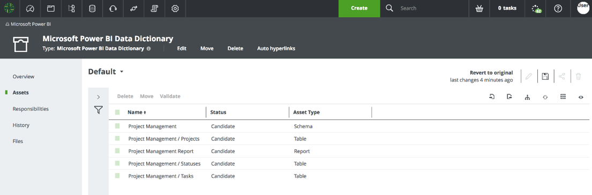Open the Project Management Schema asset name
The height and width of the screenshot is (195, 592).
coord(152,126)
